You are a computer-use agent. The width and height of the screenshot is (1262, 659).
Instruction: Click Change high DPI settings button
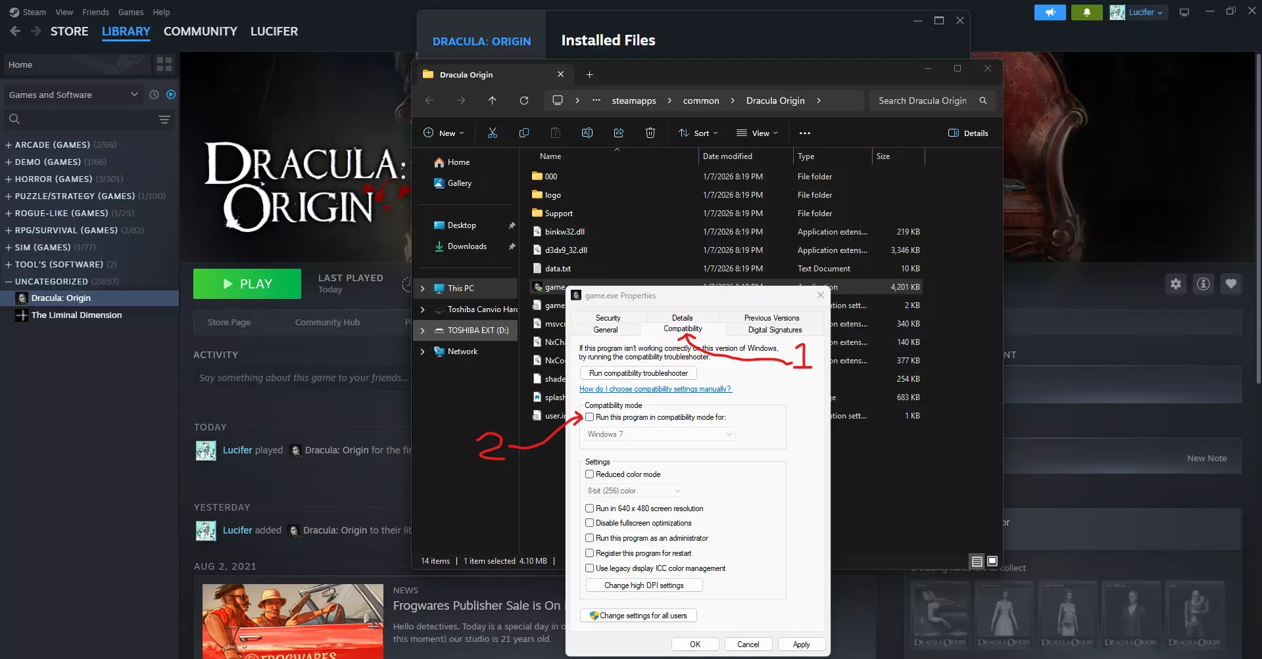(644, 585)
